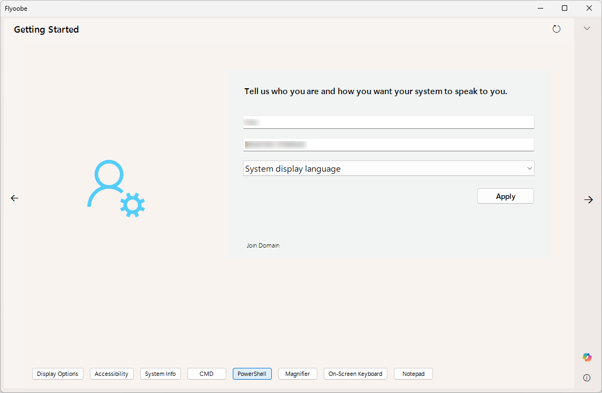The image size is (602, 393).
Task: Launch Notepad from the bottom bar
Action: click(x=414, y=374)
